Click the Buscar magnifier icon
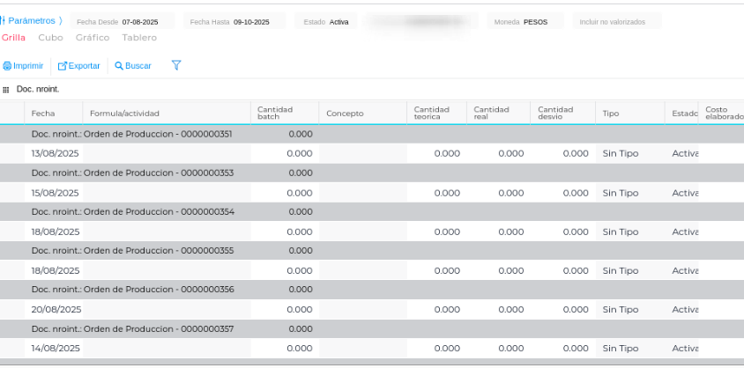 118,66
